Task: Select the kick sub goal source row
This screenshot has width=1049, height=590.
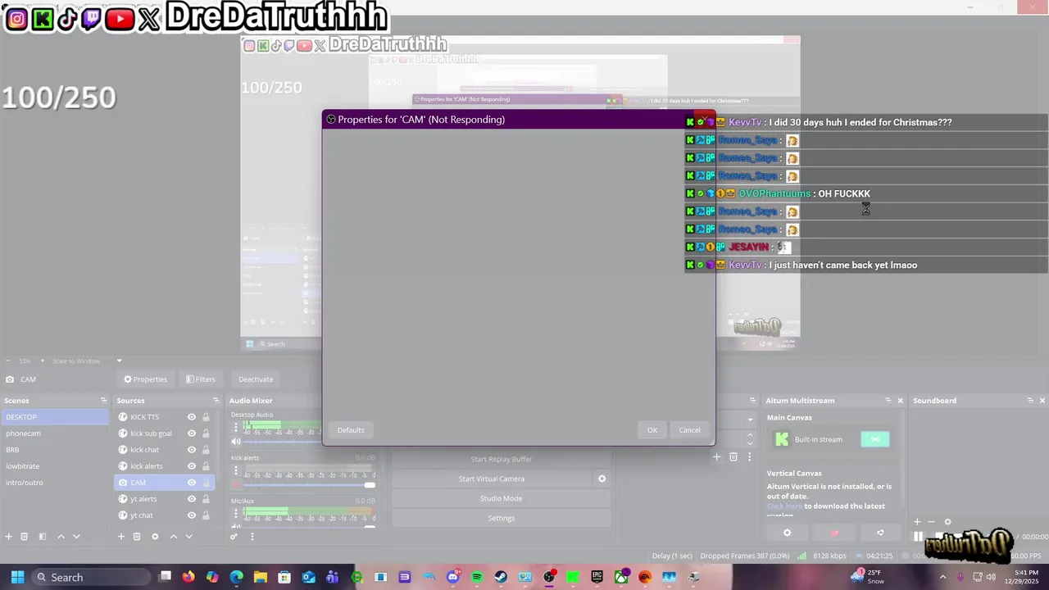Action: tap(164, 433)
